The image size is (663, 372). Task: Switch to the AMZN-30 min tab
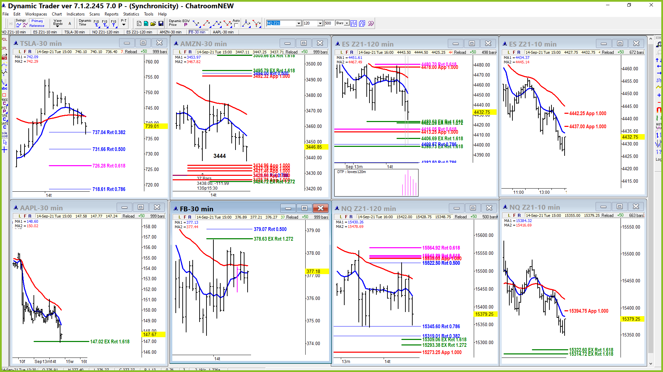[170, 32]
